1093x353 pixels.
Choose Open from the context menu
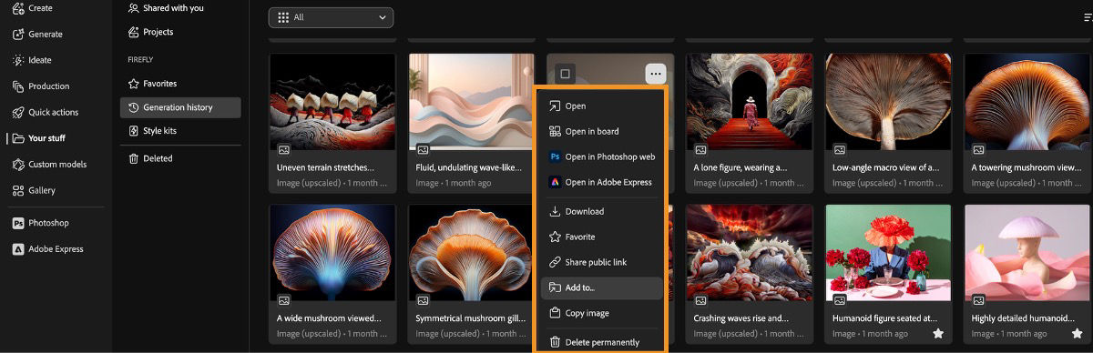pos(601,106)
